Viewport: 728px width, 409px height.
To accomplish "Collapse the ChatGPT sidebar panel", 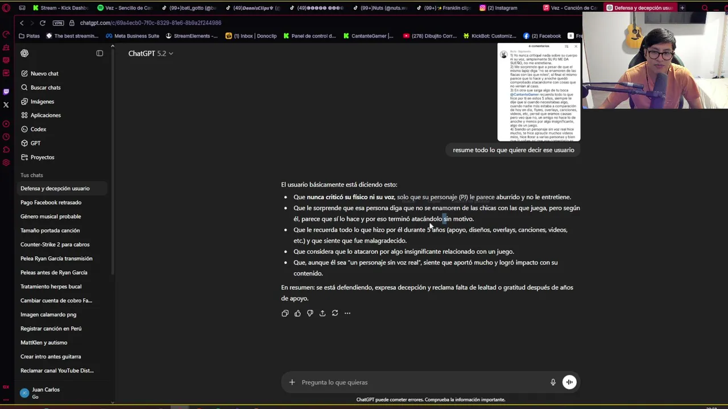I will [100, 53].
